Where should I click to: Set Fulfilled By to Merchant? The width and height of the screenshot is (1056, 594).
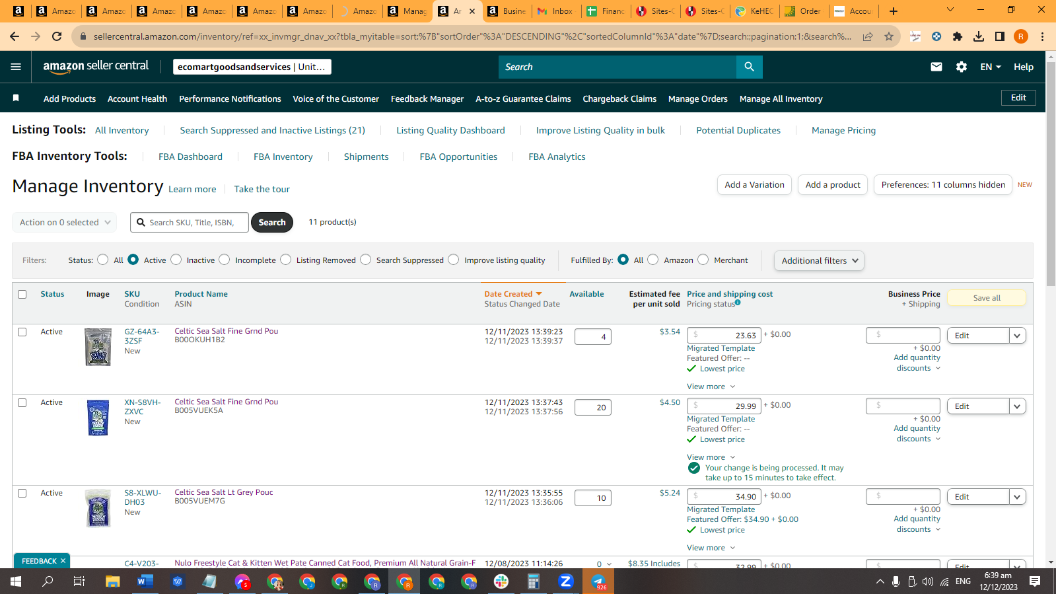click(703, 260)
